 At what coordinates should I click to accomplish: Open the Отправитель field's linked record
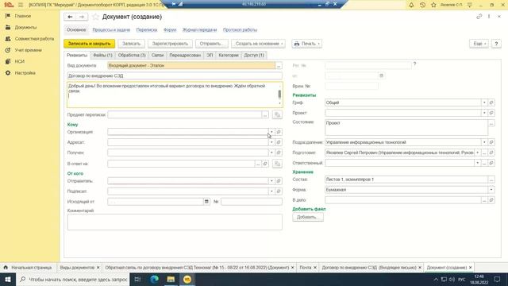[x=279, y=181]
